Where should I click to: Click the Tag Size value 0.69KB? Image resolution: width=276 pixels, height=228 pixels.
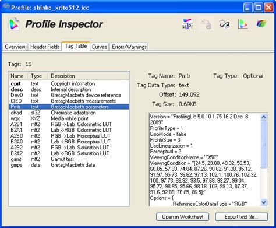coord(187,104)
